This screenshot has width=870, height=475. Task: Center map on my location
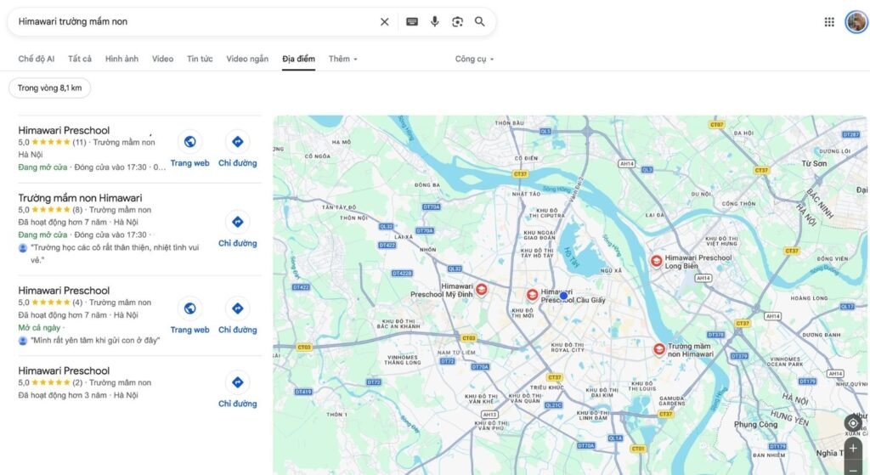coord(853,423)
